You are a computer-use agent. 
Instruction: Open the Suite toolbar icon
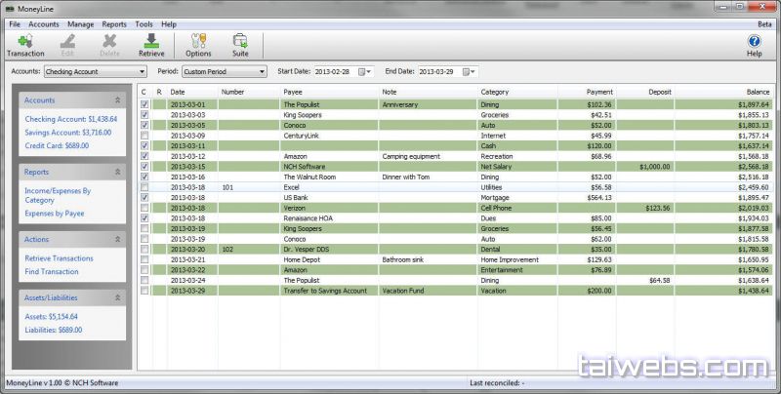coord(240,45)
